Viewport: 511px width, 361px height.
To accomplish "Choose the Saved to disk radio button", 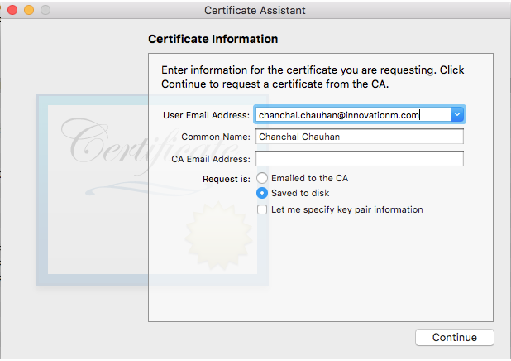I will [x=262, y=193].
